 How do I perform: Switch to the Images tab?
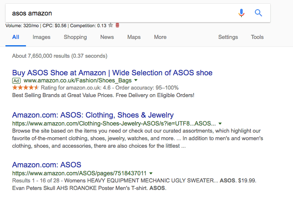pyautogui.click(x=41, y=37)
